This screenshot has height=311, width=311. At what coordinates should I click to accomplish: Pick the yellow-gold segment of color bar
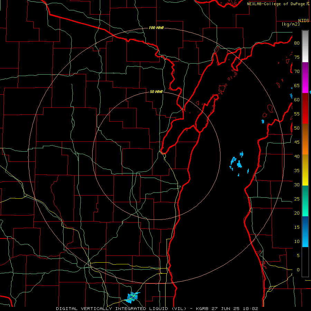pyautogui.click(x=305, y=170)
